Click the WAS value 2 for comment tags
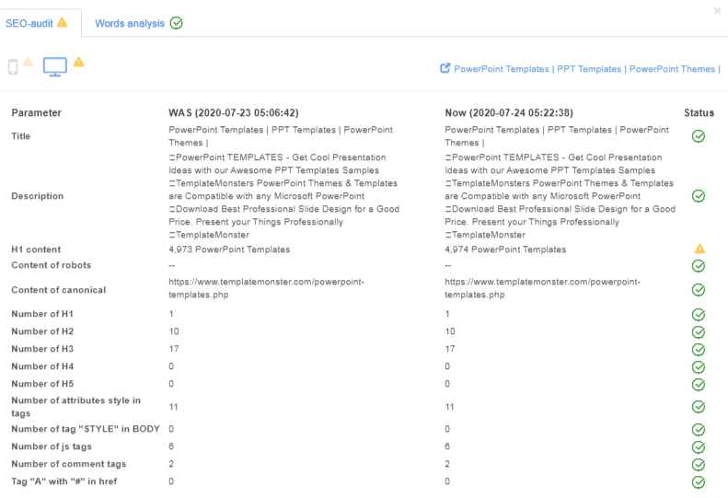This screenshot has height=498, width=728. tap(171, 464)
